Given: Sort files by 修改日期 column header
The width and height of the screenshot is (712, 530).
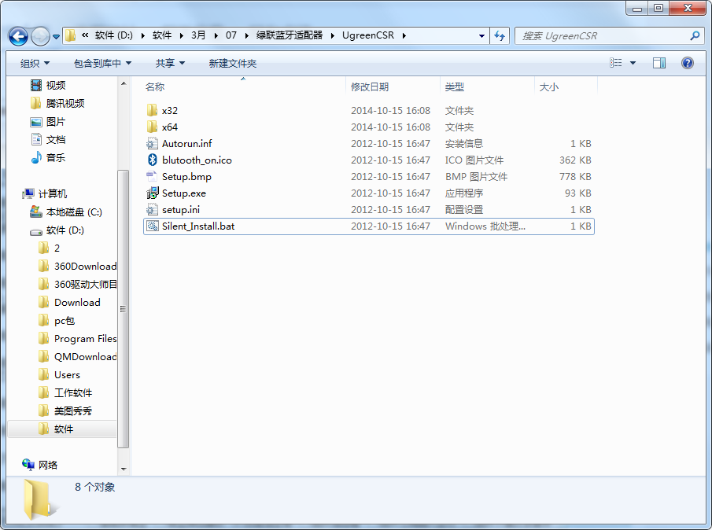Looking at the screenshot, I should point(370,87).
